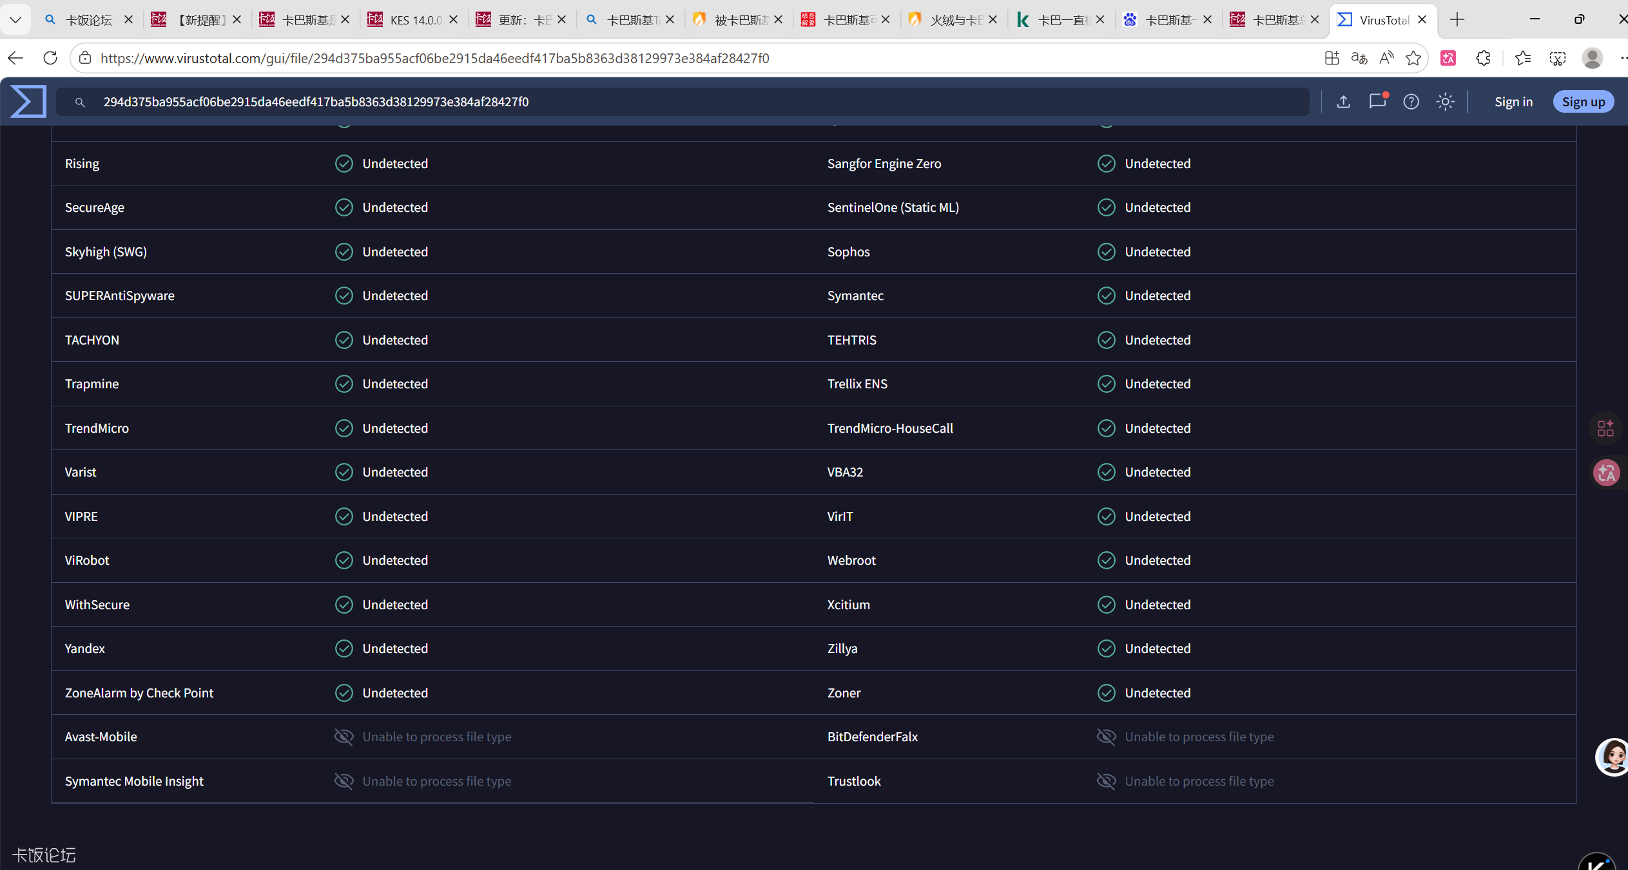Click the translate page icon in address bar
The width and height of the screenshot is (1628, 870).
(x=1359, y=58)
